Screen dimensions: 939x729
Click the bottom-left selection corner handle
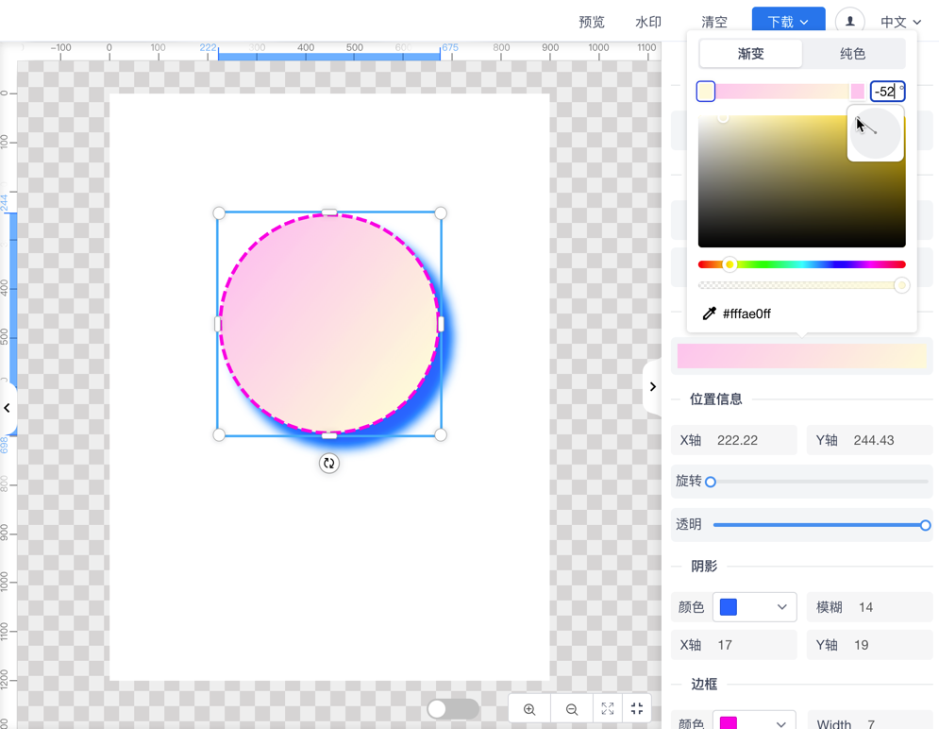[x=219, y=435]
